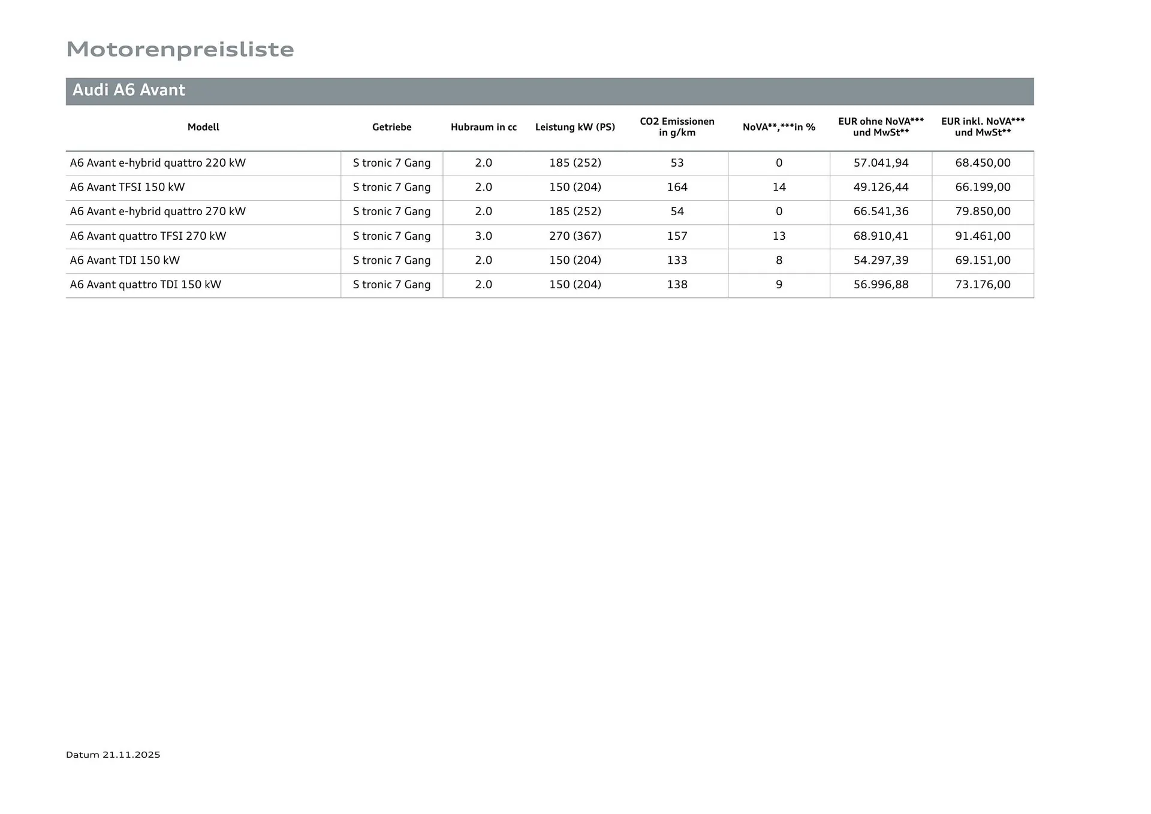The image size is (1151, 814).
Task: Click the CO2 Emissionen column header
Action: (x=677, y=126)
